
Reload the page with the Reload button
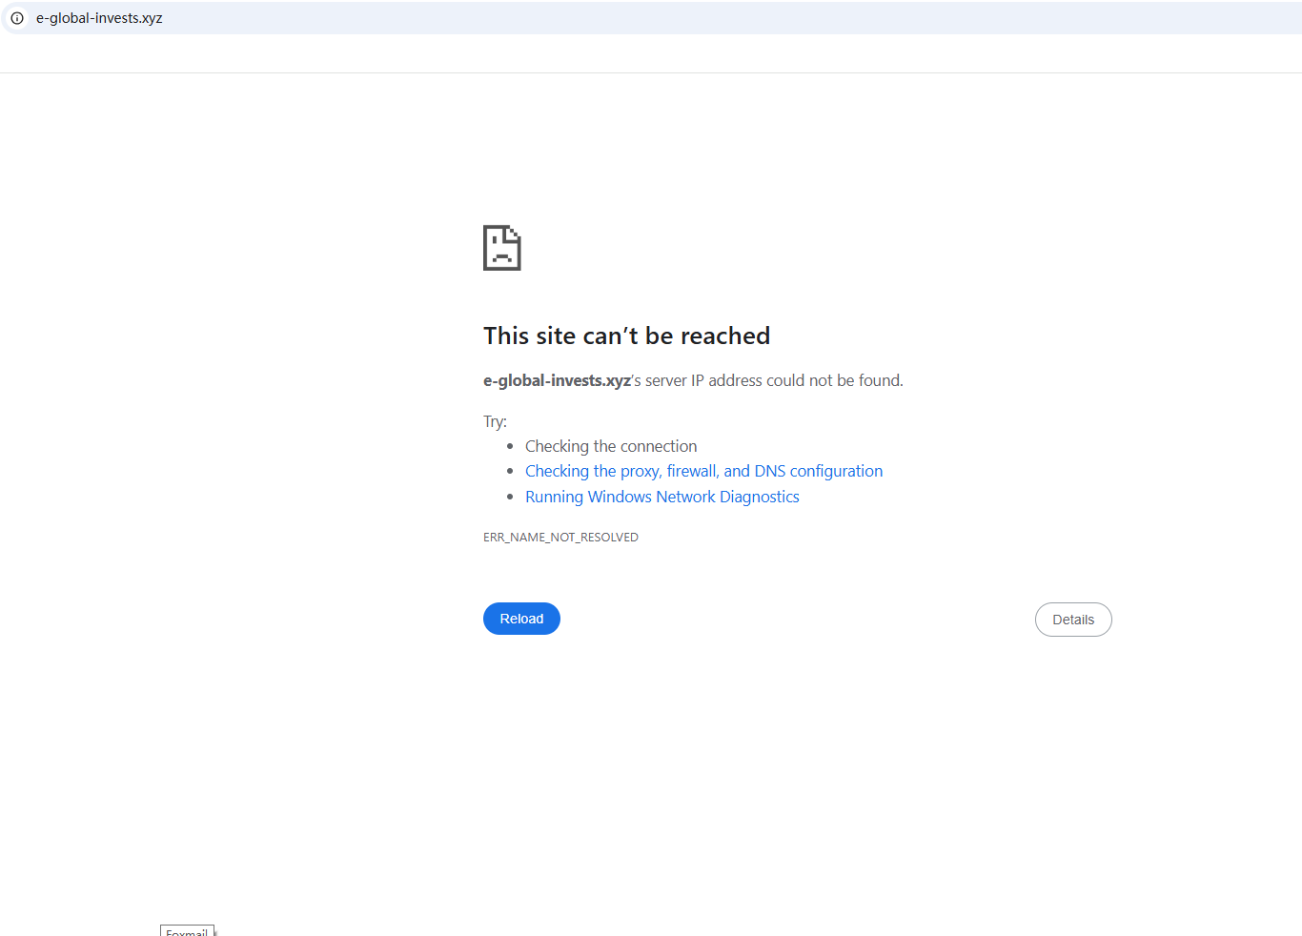click(x=521, y=619)
